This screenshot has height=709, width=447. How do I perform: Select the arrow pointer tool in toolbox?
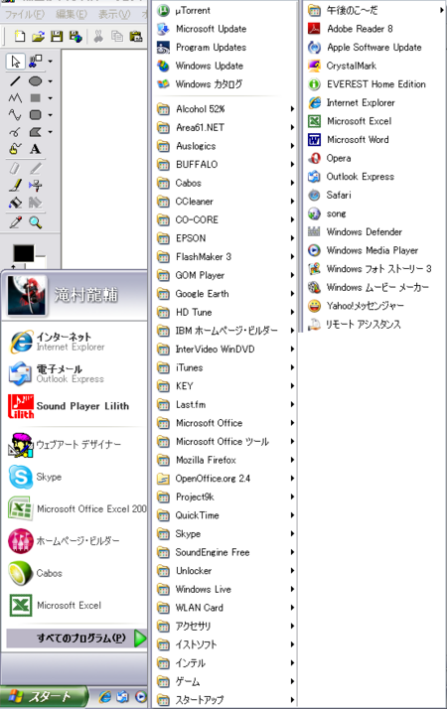(15, 62)
